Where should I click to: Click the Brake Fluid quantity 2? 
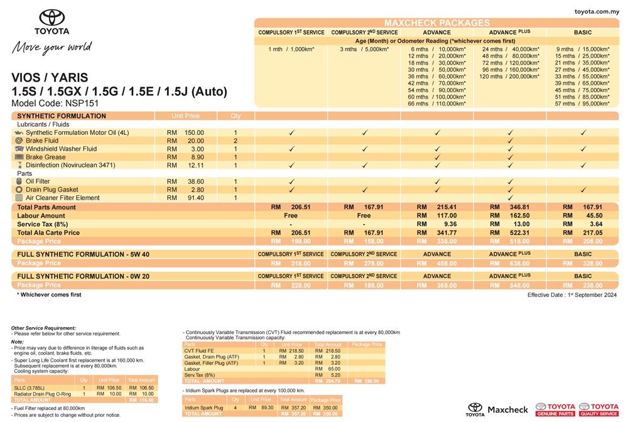235,141
